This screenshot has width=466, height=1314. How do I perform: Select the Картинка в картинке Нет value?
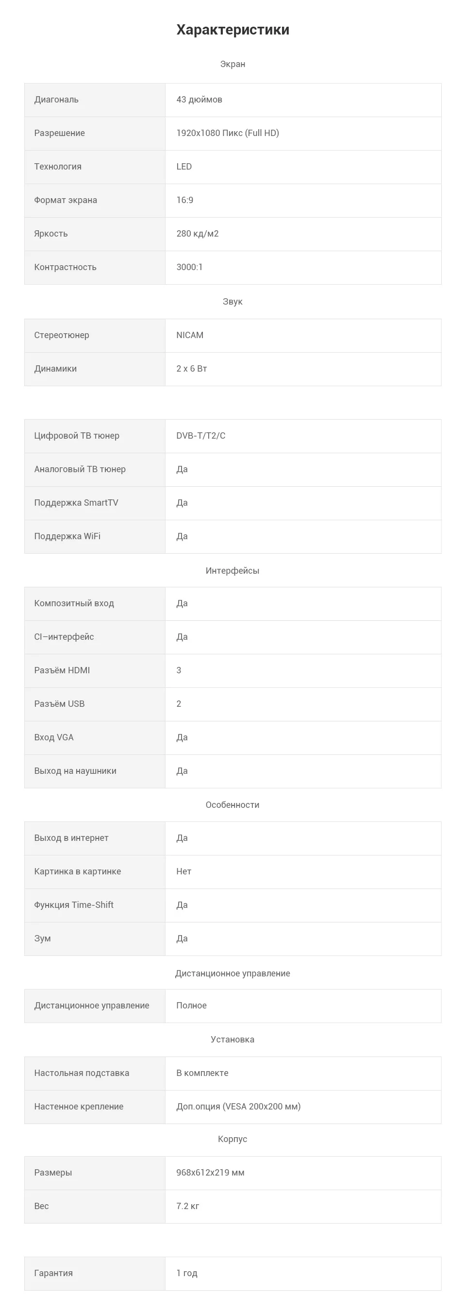tap(183, 872)
